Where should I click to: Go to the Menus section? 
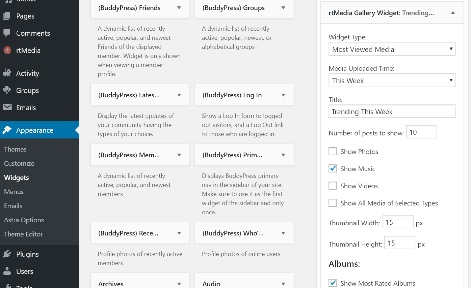click(x=14, y=192)
